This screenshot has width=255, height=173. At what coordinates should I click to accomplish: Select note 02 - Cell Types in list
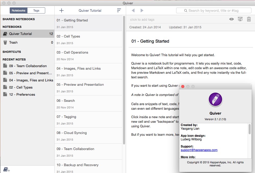88,39
